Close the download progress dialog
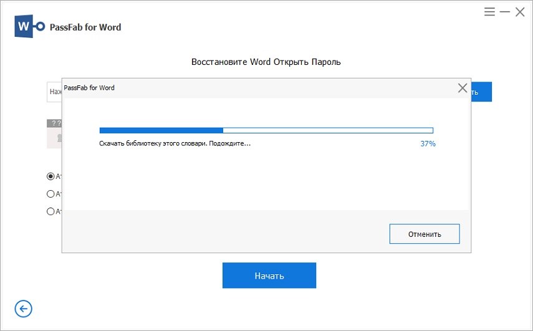The width and height of the screenshot is (533, 331). pyautogui.click(x=463, y=88)
